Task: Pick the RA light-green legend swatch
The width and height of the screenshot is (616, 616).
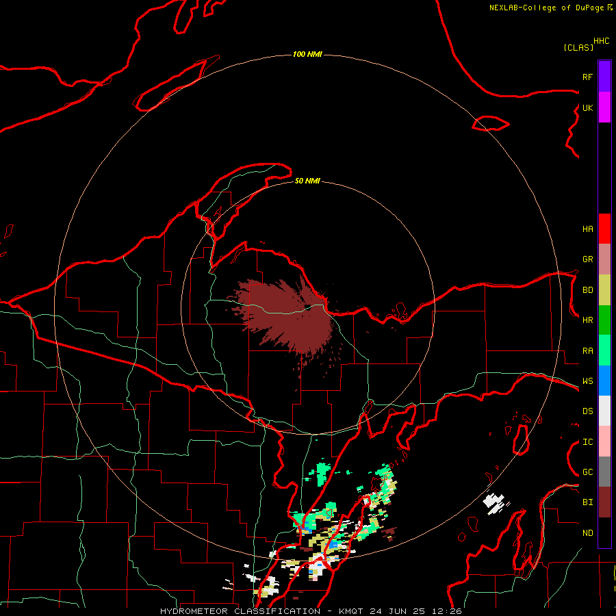Action: coord(604,350)
